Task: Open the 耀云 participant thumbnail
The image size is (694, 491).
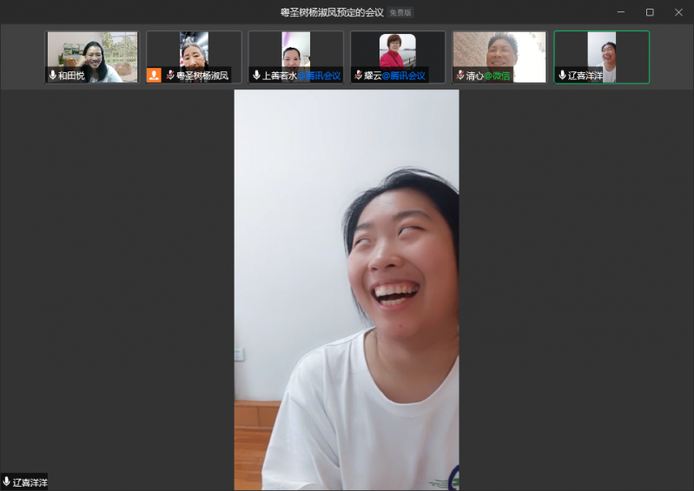Action: (x=398, y=52)
